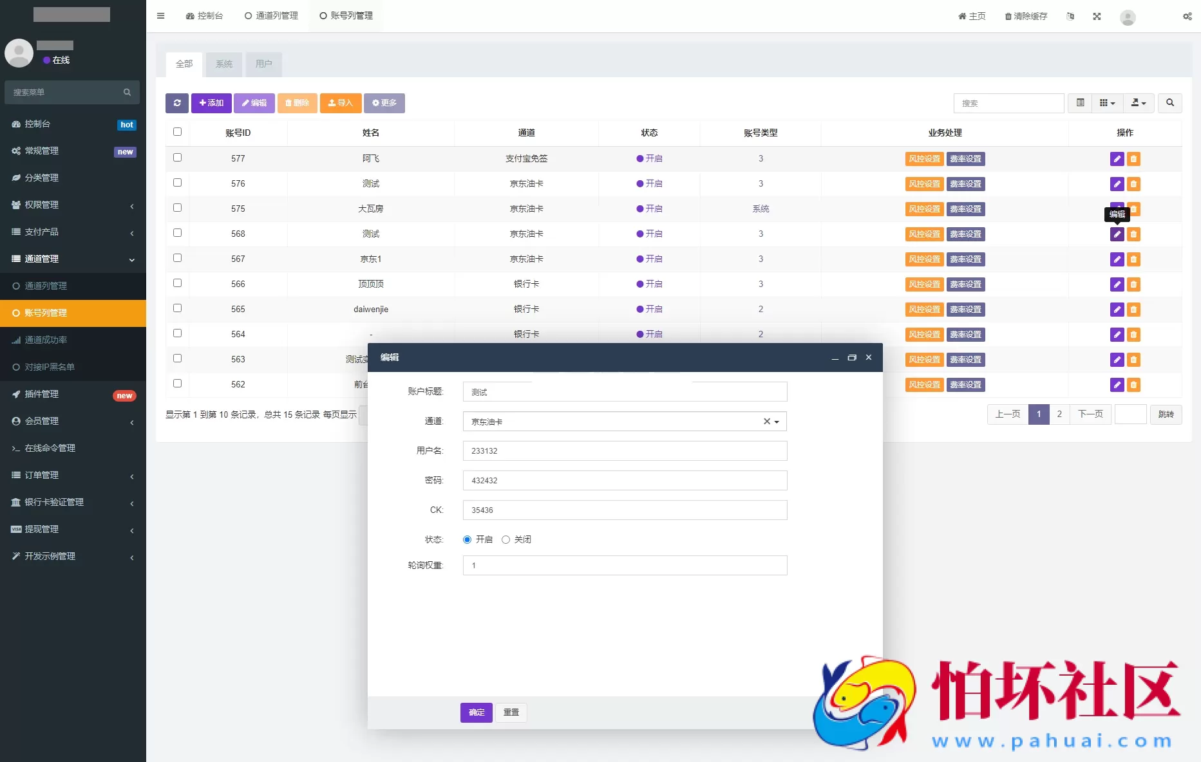The image size is (1201, 762).
Task: Click the 主页 home icon
Action: pos(962,16)
